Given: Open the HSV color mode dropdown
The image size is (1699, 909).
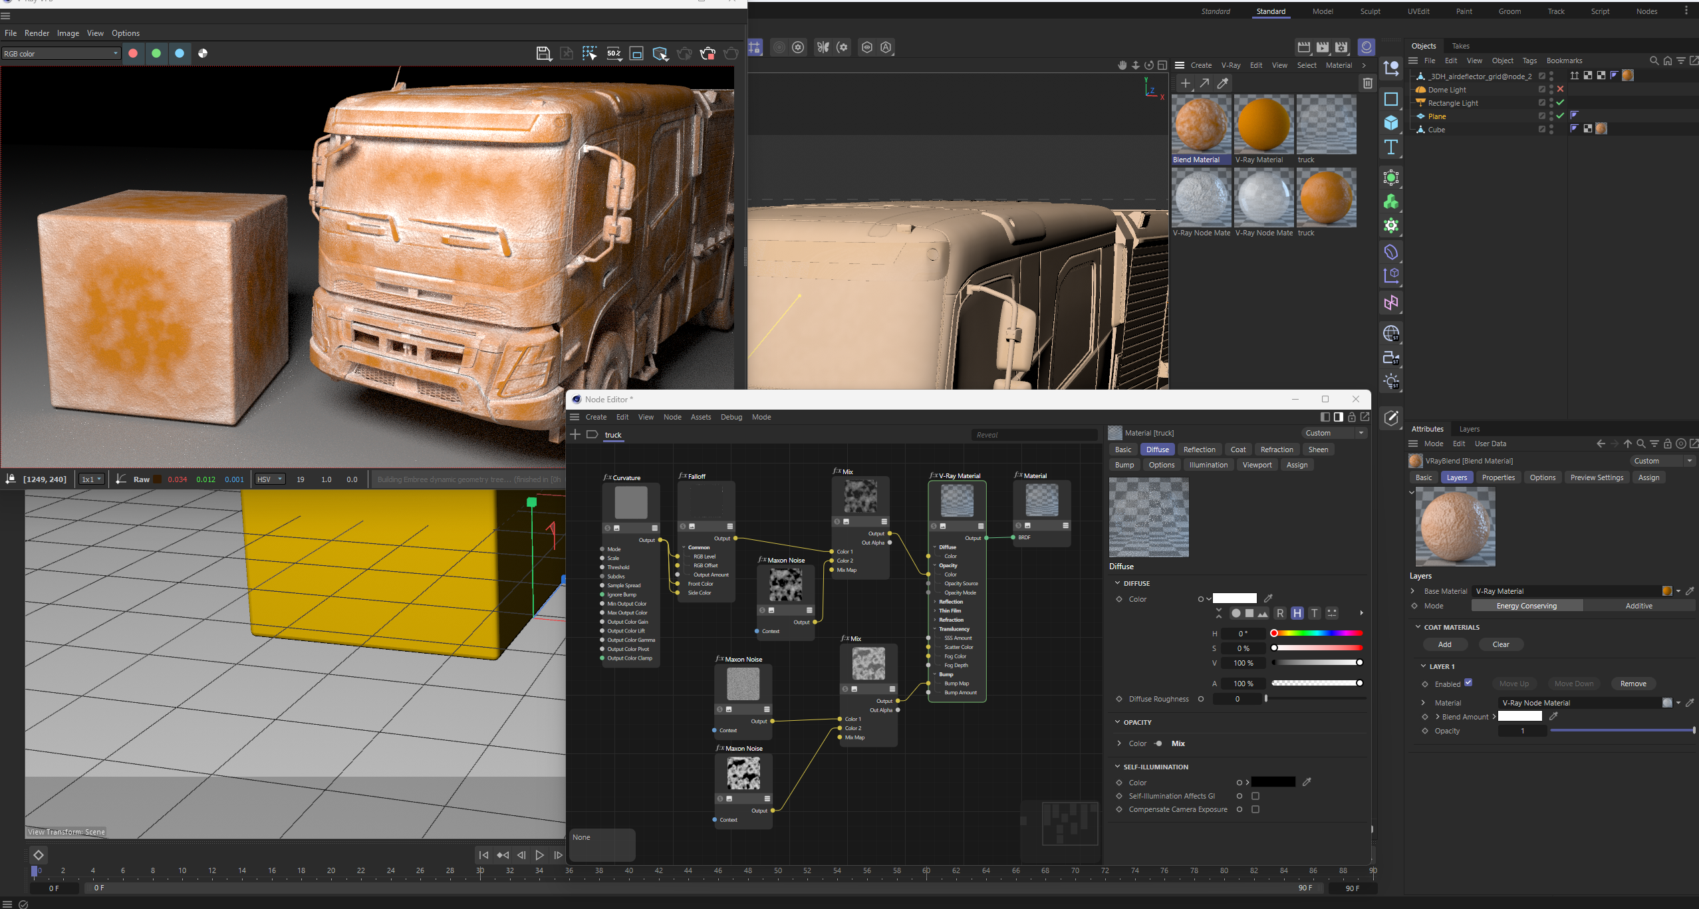Looking at the screenshot, I should (x=269, y=479).
